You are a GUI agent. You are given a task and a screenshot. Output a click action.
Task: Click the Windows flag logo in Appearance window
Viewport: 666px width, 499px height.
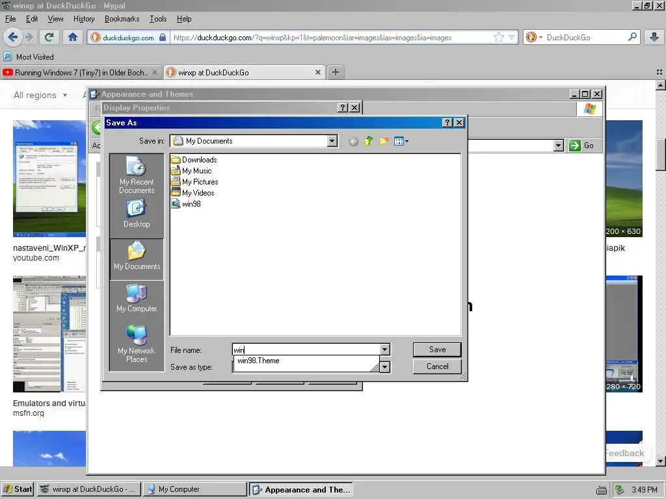pos(589,109)
